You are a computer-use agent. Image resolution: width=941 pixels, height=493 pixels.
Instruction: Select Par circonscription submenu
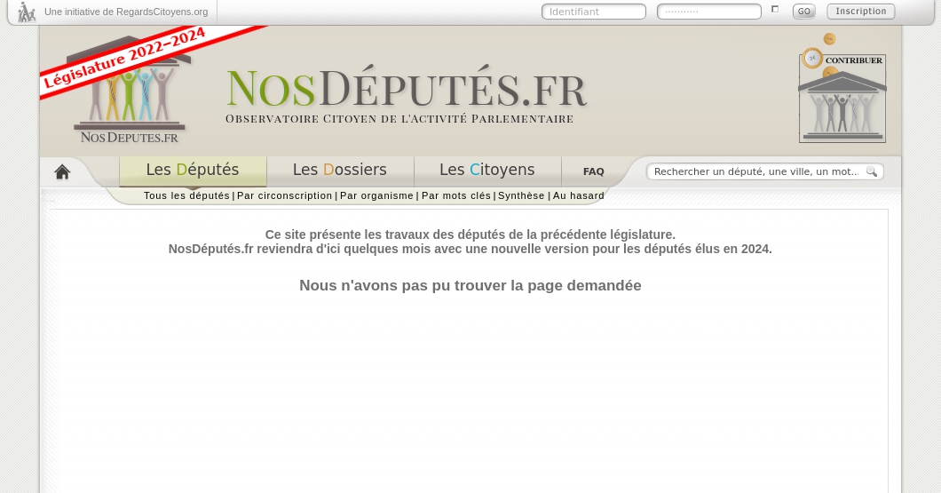284,195
